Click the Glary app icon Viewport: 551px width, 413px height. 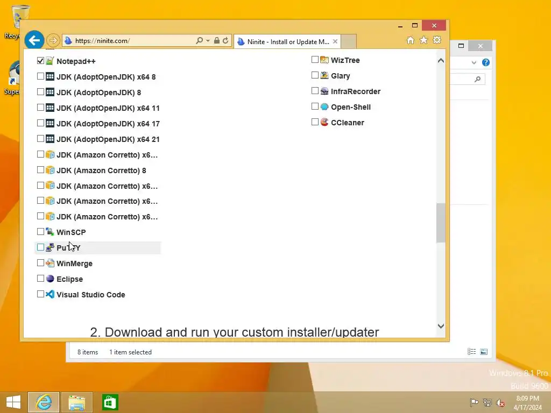[x=324, y=75]
